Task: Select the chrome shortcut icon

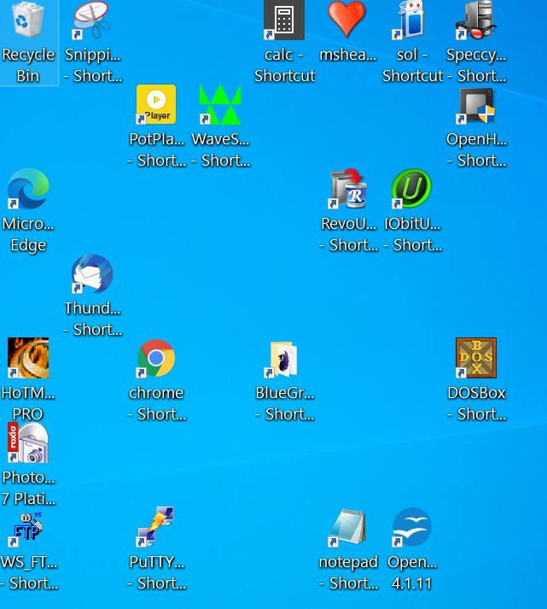Action: point(156,358)
